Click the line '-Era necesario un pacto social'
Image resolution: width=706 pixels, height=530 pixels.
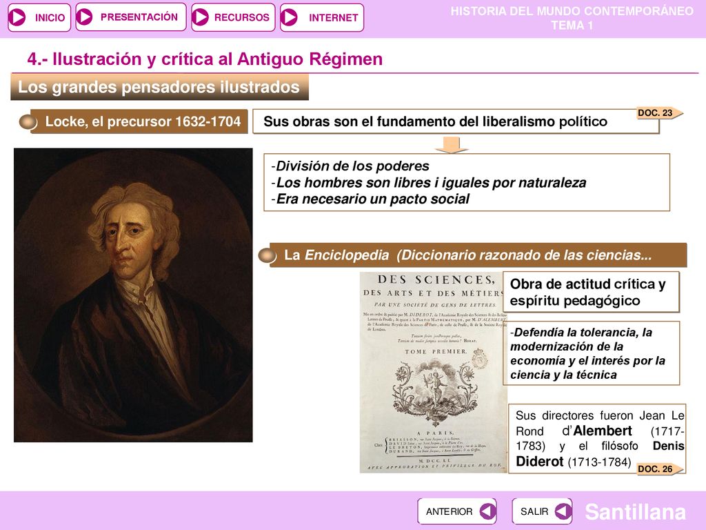pyautogui.click(x=370, y=199)
